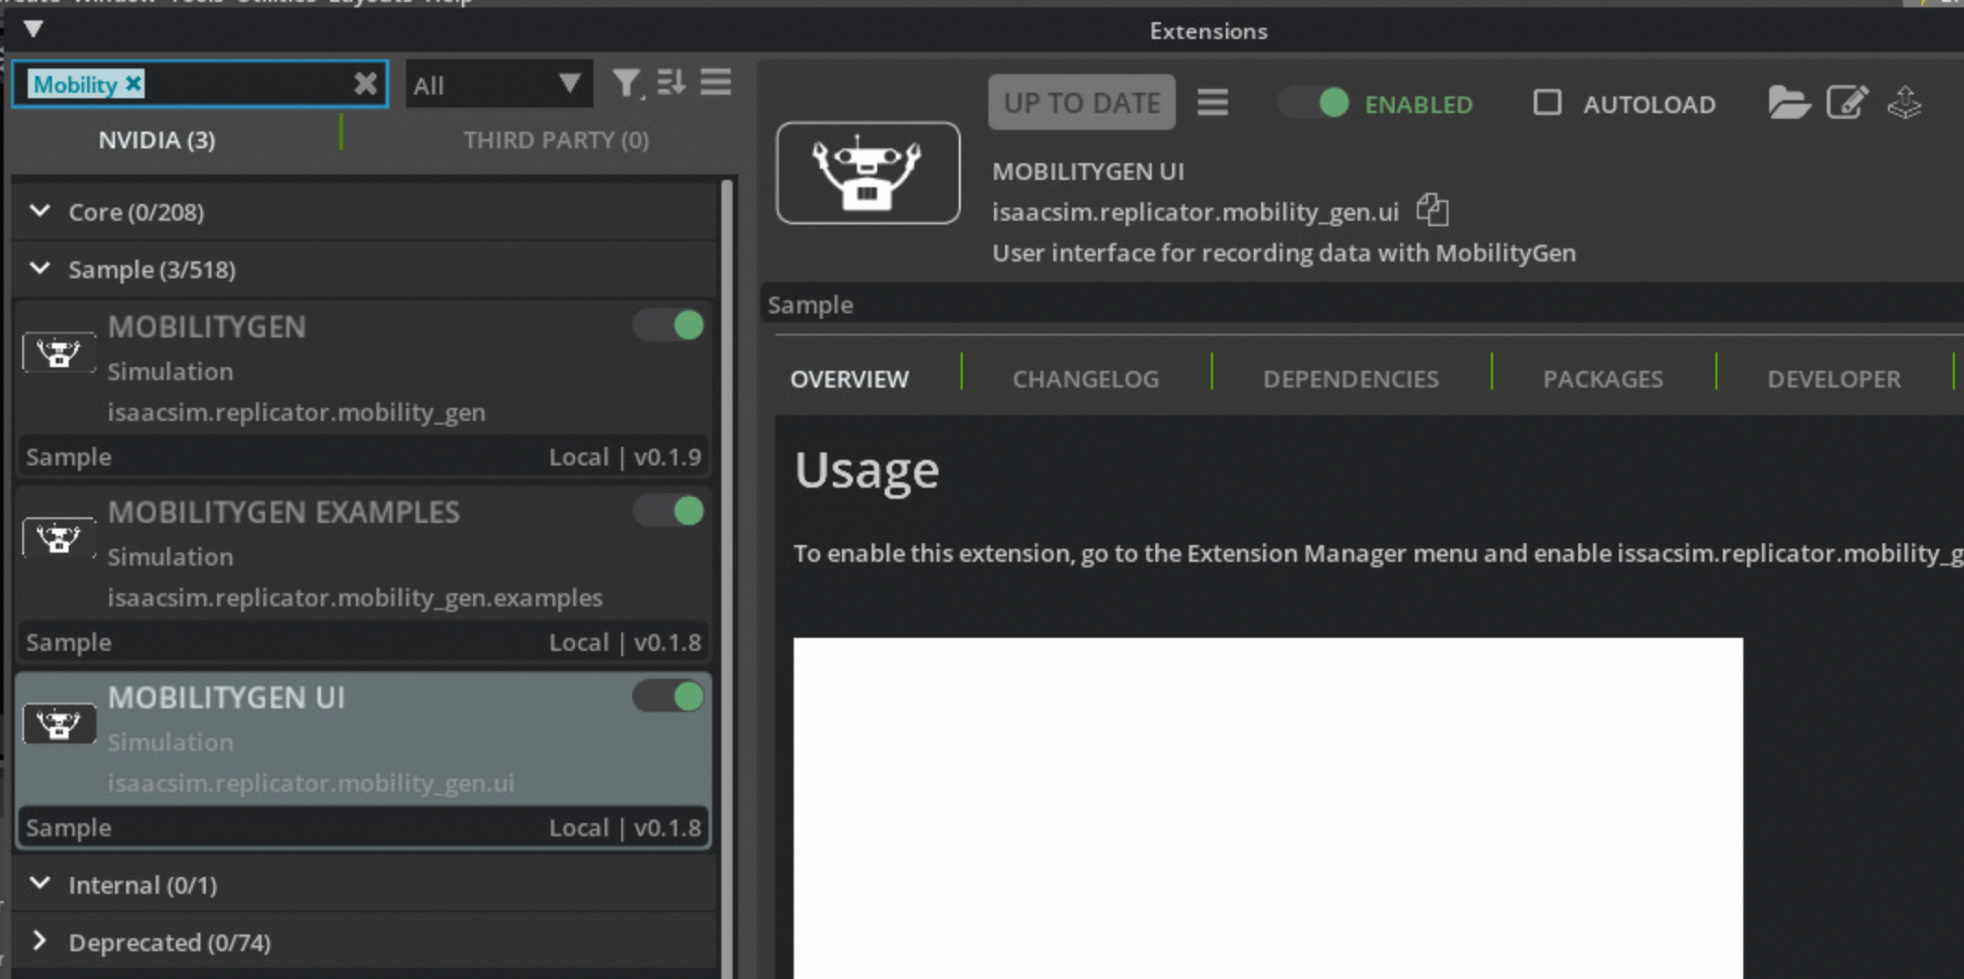Click the white image placeholder in overview

1268,807
